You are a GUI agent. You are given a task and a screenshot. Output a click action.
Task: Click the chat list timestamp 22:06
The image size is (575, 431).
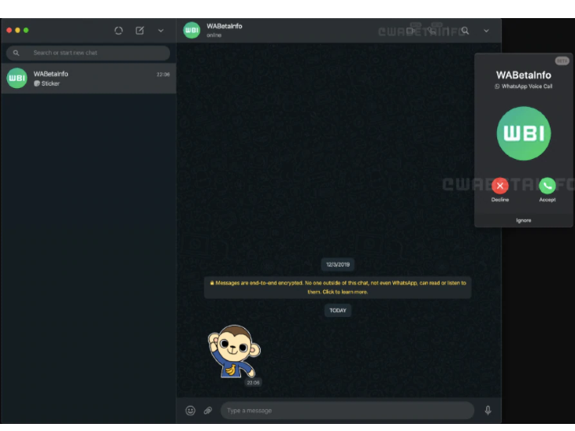(x=163, y=75)
